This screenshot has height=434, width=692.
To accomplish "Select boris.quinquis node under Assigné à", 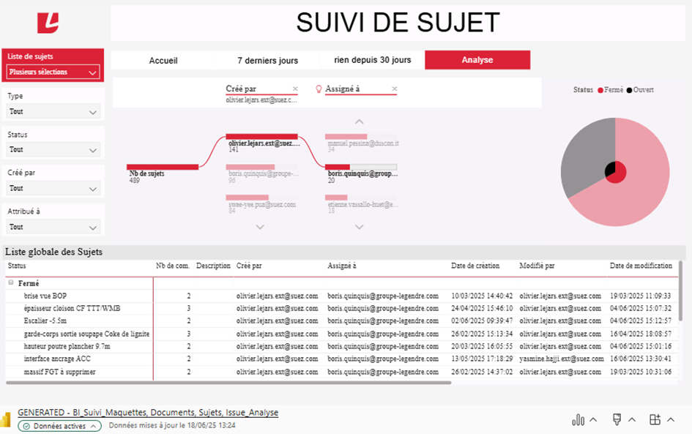I will tap(361, 167).
